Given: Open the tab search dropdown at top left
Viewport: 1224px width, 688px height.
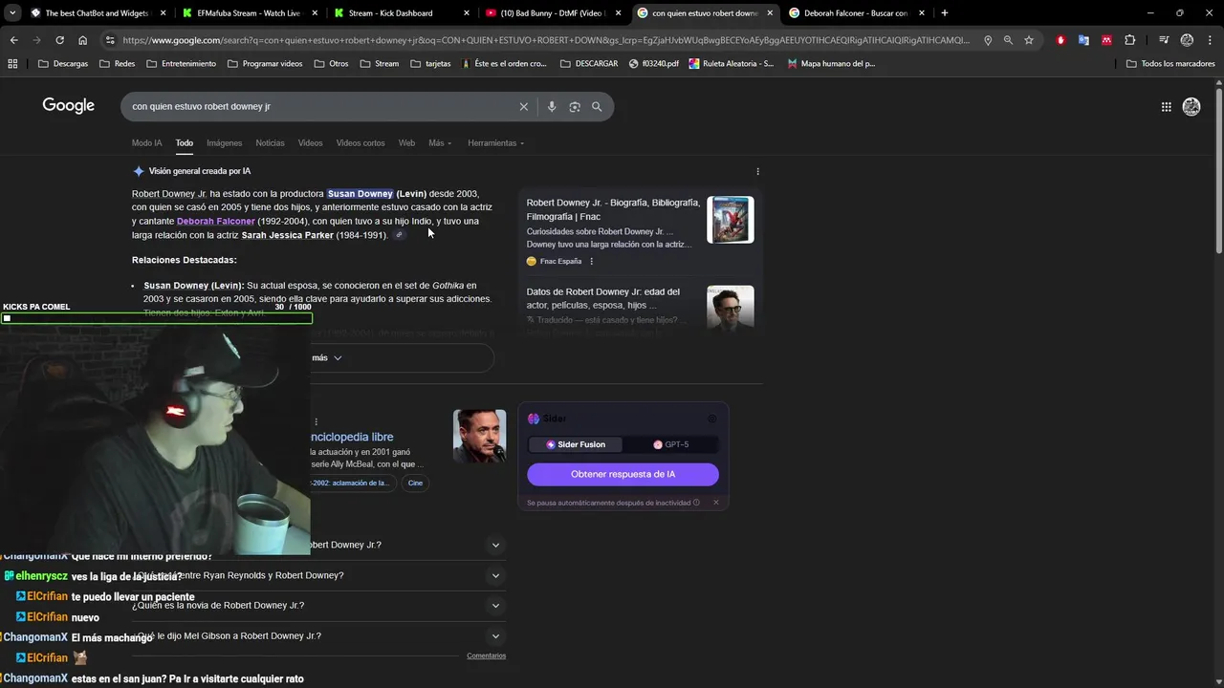Looking at the screenshot, I should pos(12,13).
